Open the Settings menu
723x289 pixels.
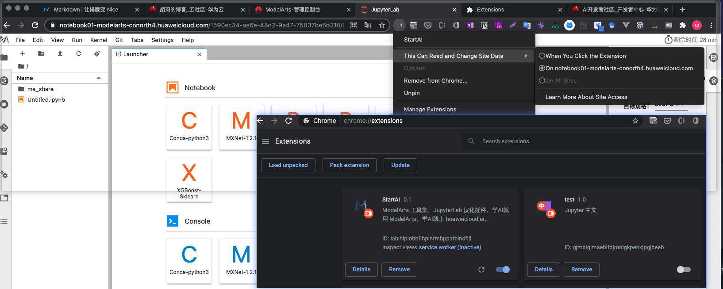[162, 40]
